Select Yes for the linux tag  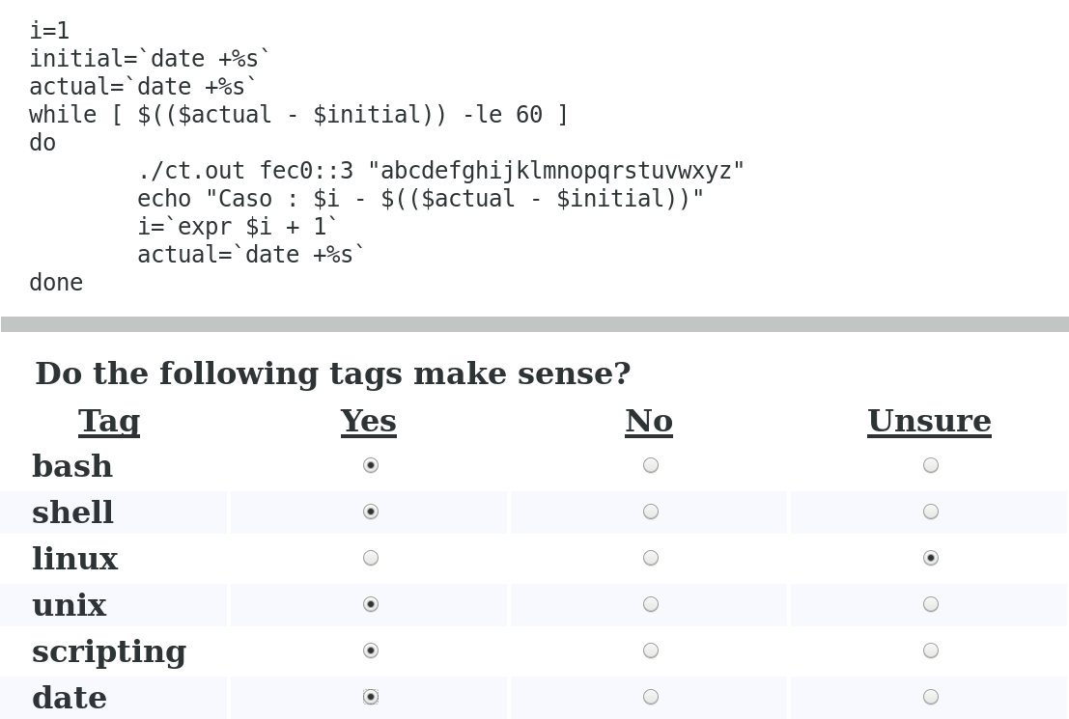click(x=371, y=558)
